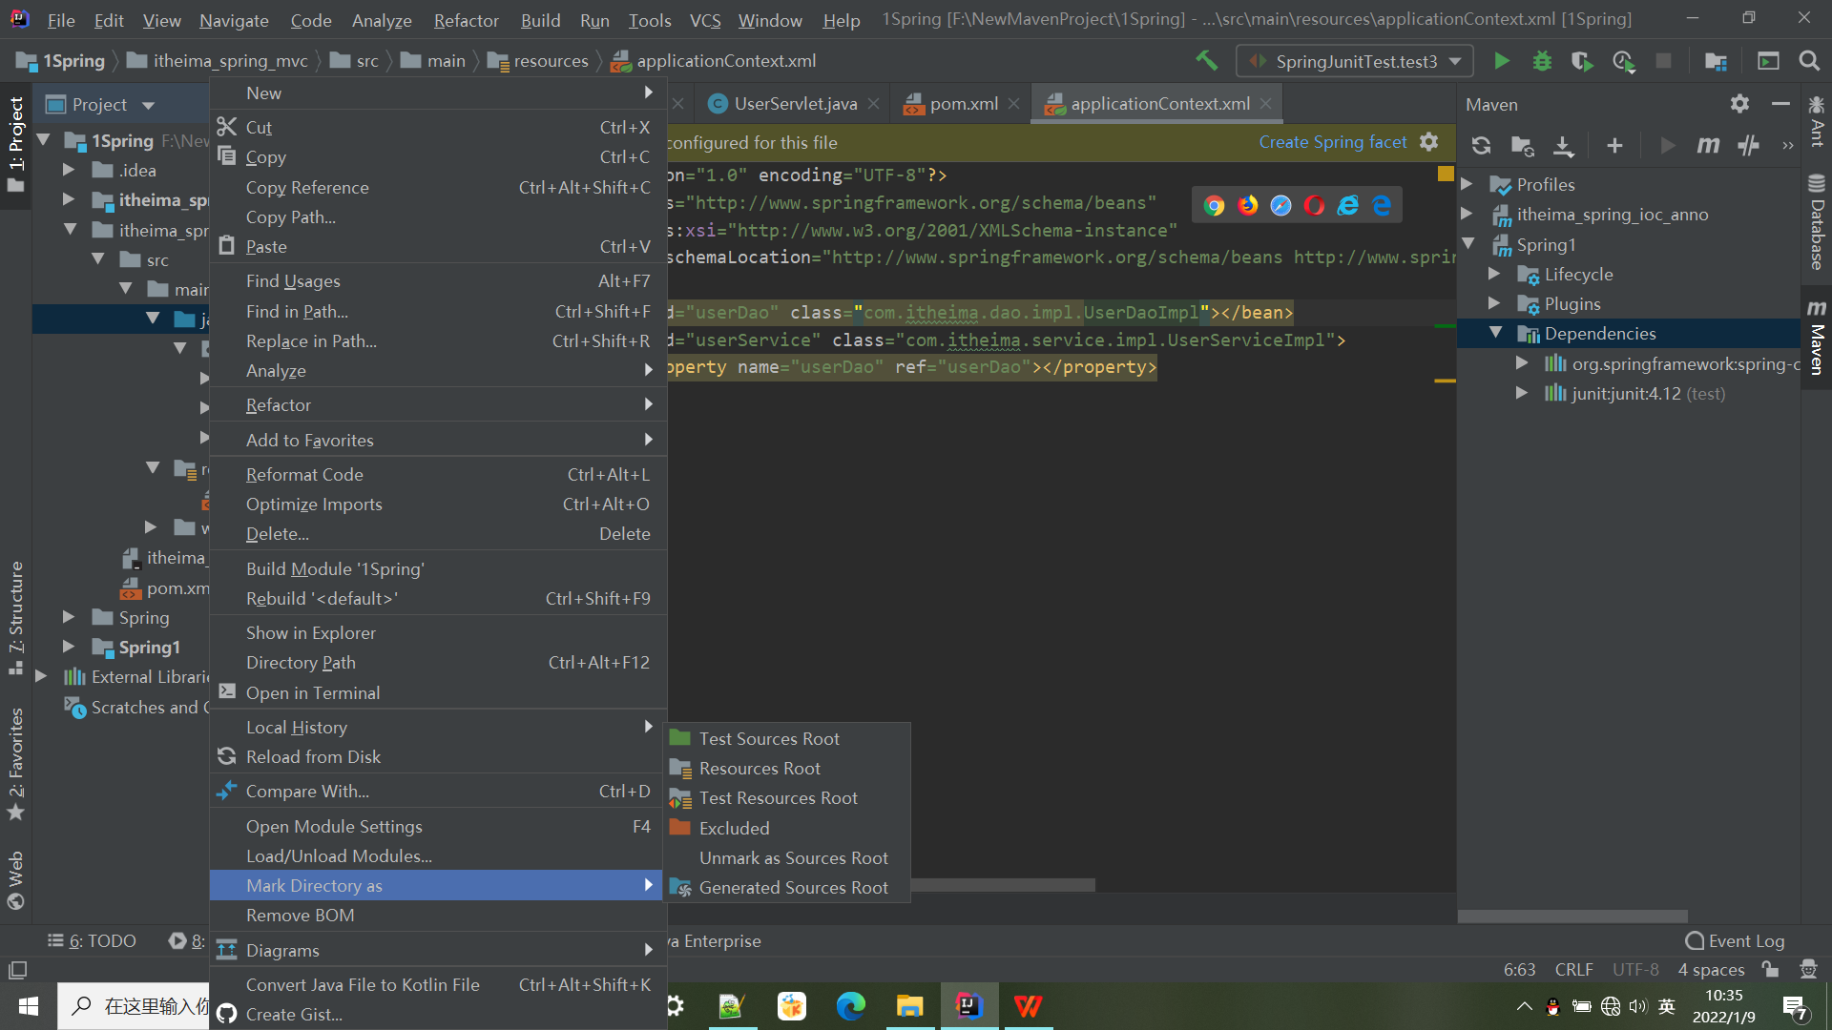1832x1030 pixels.
Task: Open in Chrome browser icon
Action: (x=1214, y=205)
